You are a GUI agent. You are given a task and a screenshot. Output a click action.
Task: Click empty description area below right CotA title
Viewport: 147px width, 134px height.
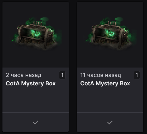110,99
